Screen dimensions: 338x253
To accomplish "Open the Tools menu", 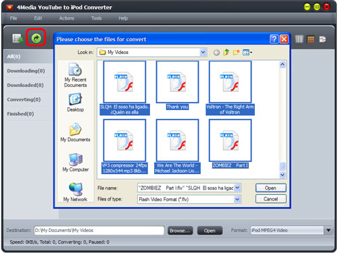I will (96, 18).
